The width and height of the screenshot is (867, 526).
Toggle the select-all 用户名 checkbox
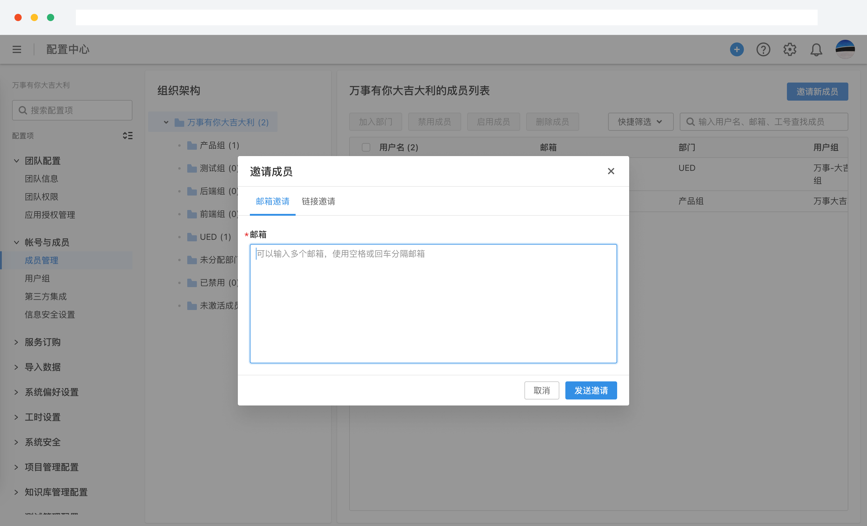pos(366,147)
